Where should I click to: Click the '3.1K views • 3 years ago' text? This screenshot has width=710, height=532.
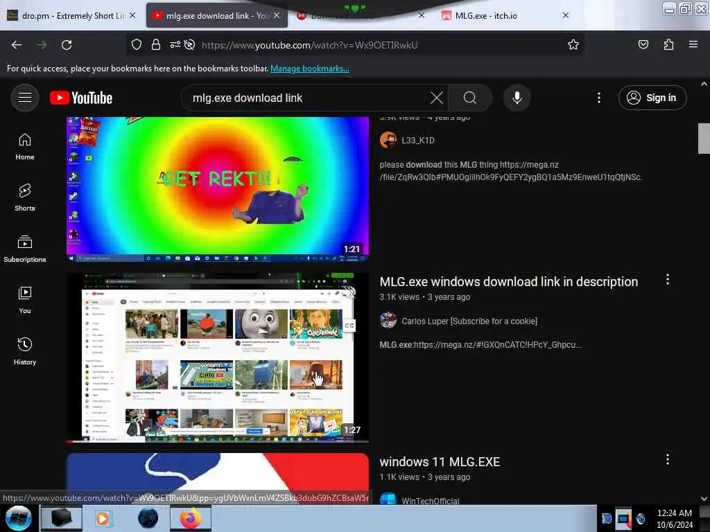pyautogui.click(x=425, y=297)
